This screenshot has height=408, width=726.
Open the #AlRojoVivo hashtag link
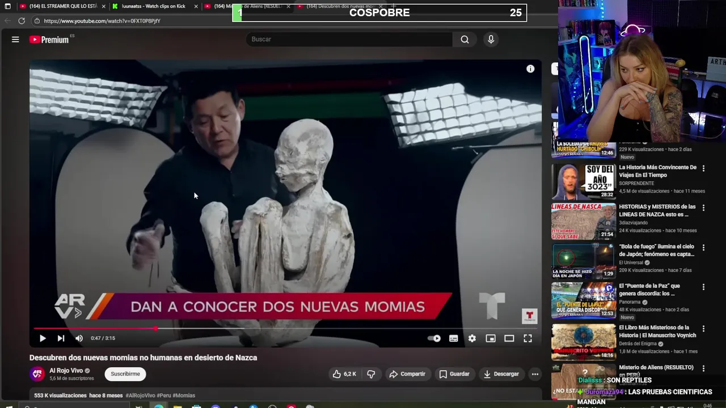click(x=140, y=396)
